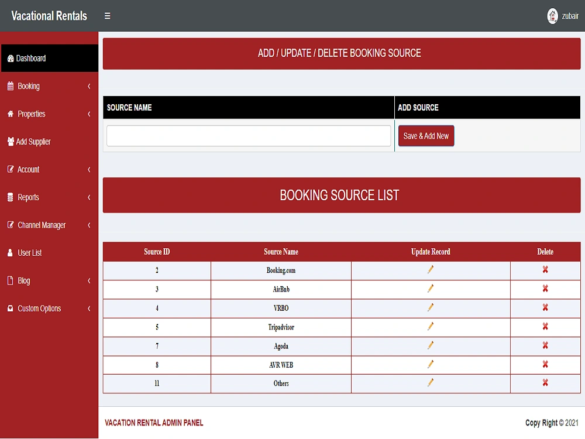Image resolution: width=585 pixels, height=439 pixels.
Task: Edit the Others record pencil icon
Action: (431, 383)
